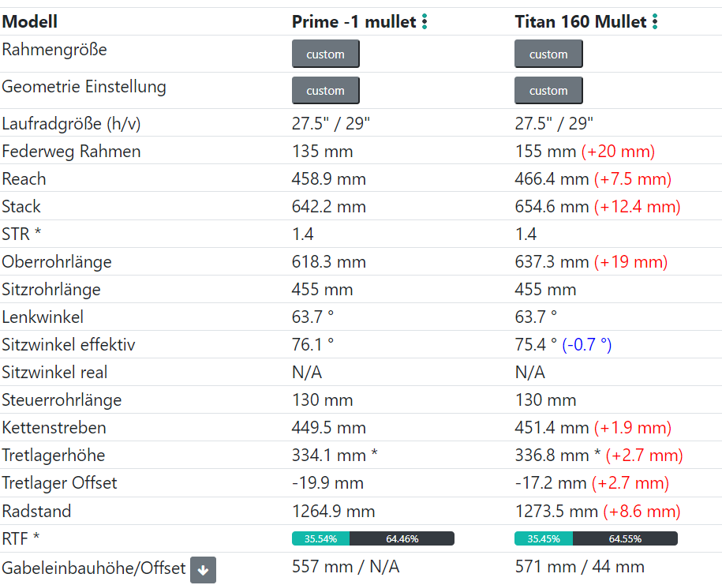
Task: Select the Titan 160 Mullet column heading
Action: tap(581, 22)
